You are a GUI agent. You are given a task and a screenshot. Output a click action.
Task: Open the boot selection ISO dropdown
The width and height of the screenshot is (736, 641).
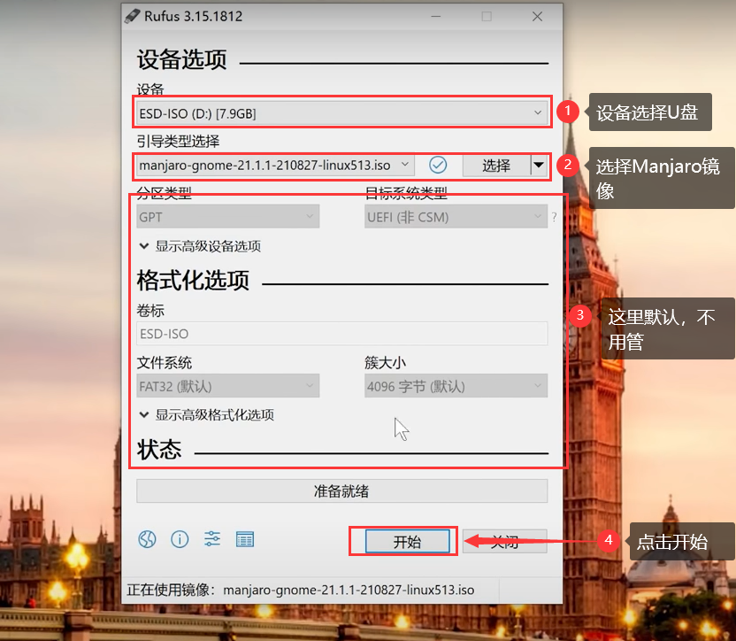coord(275,165)
